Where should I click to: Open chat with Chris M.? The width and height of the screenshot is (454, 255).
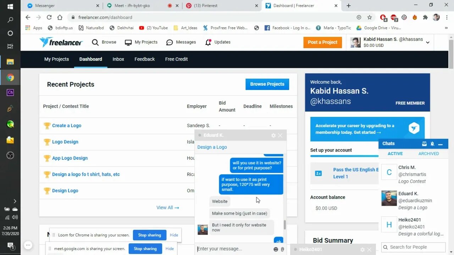pyautogui.click(x=413, y=174)
